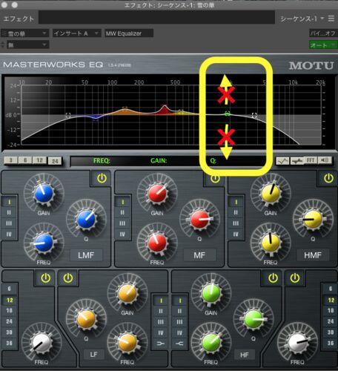The image size is (338, 371).
Task: Toggle the low-cut filter power button
Action: pyautogui.click(x=45, y=278)
